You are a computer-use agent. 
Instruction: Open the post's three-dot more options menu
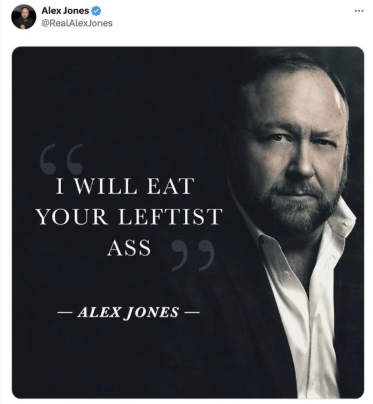coord(359,11)
